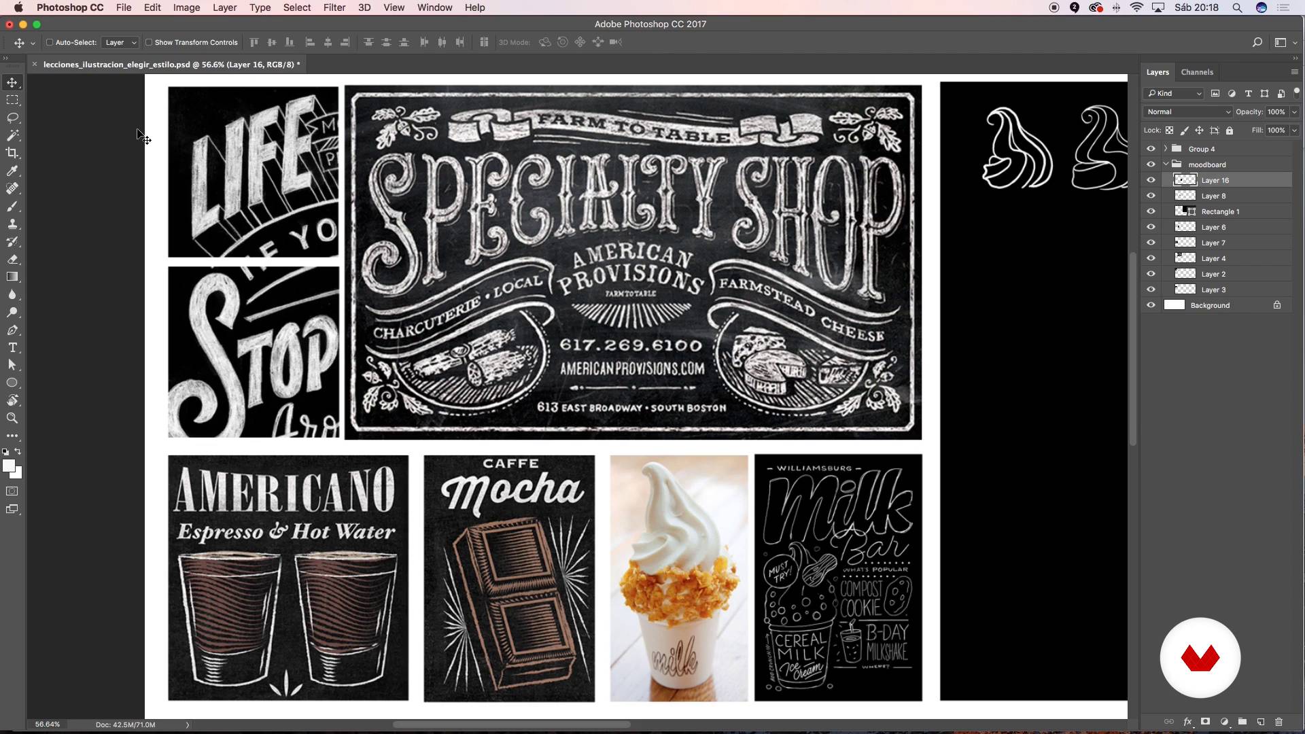Select the Gradient tool
1305x734 pixels.
[x=12, y=277]
